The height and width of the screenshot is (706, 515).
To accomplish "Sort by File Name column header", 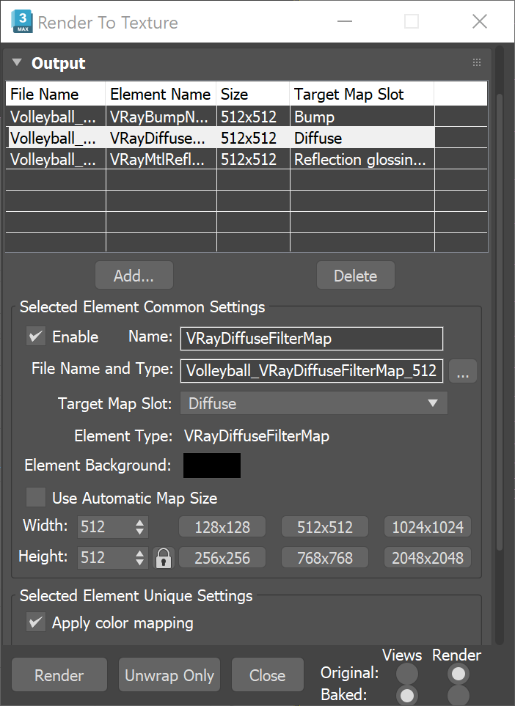I will [56, 94].
